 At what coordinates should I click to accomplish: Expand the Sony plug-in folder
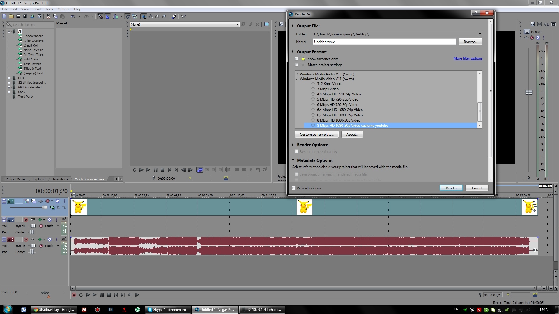click(9, 92)
